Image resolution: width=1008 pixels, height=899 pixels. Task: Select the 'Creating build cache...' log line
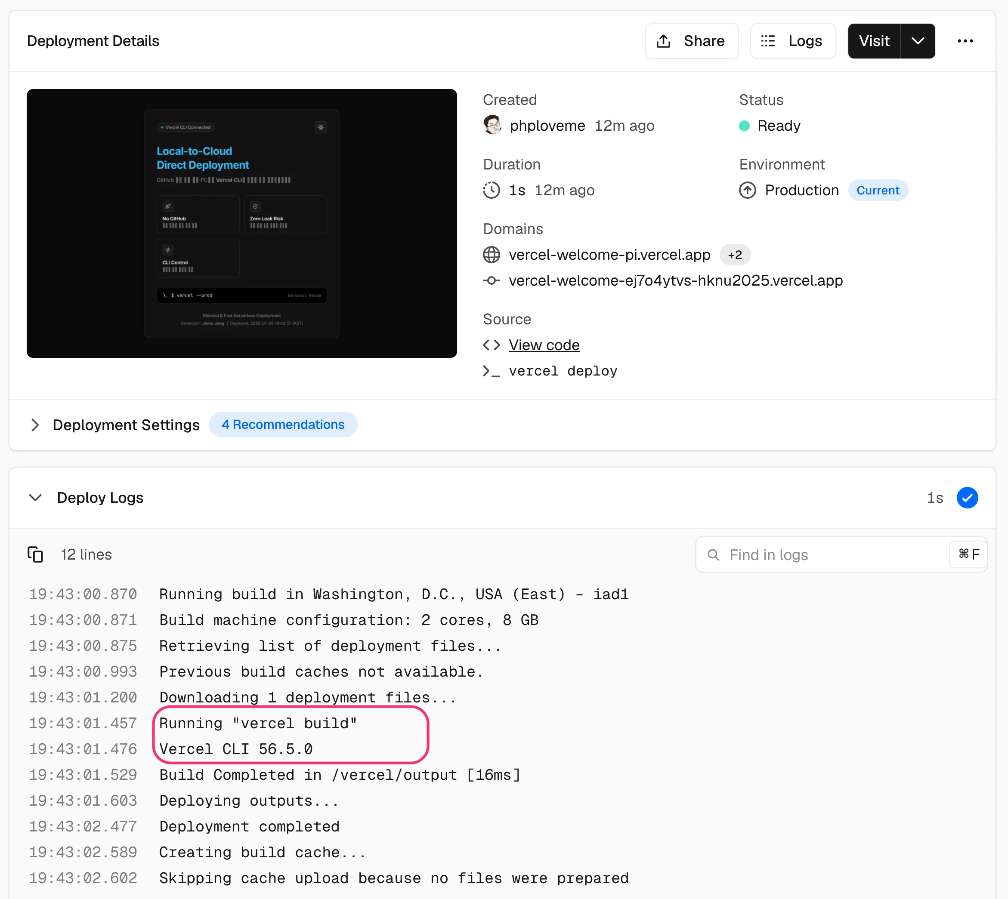pos(263,852)
